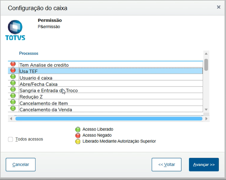Click the Avançar button
Image resolution: width=226 pixels, height=180 pixels.
(x=203, y=164)
